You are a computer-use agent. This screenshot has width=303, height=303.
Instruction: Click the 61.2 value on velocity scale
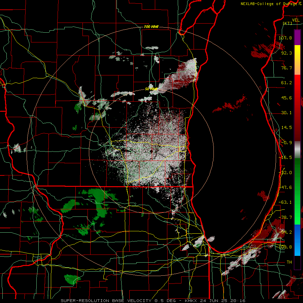click(x=287, y=83)
